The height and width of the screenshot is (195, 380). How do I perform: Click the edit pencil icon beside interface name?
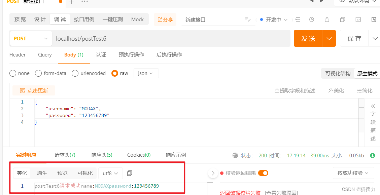(x=248, y=19)
